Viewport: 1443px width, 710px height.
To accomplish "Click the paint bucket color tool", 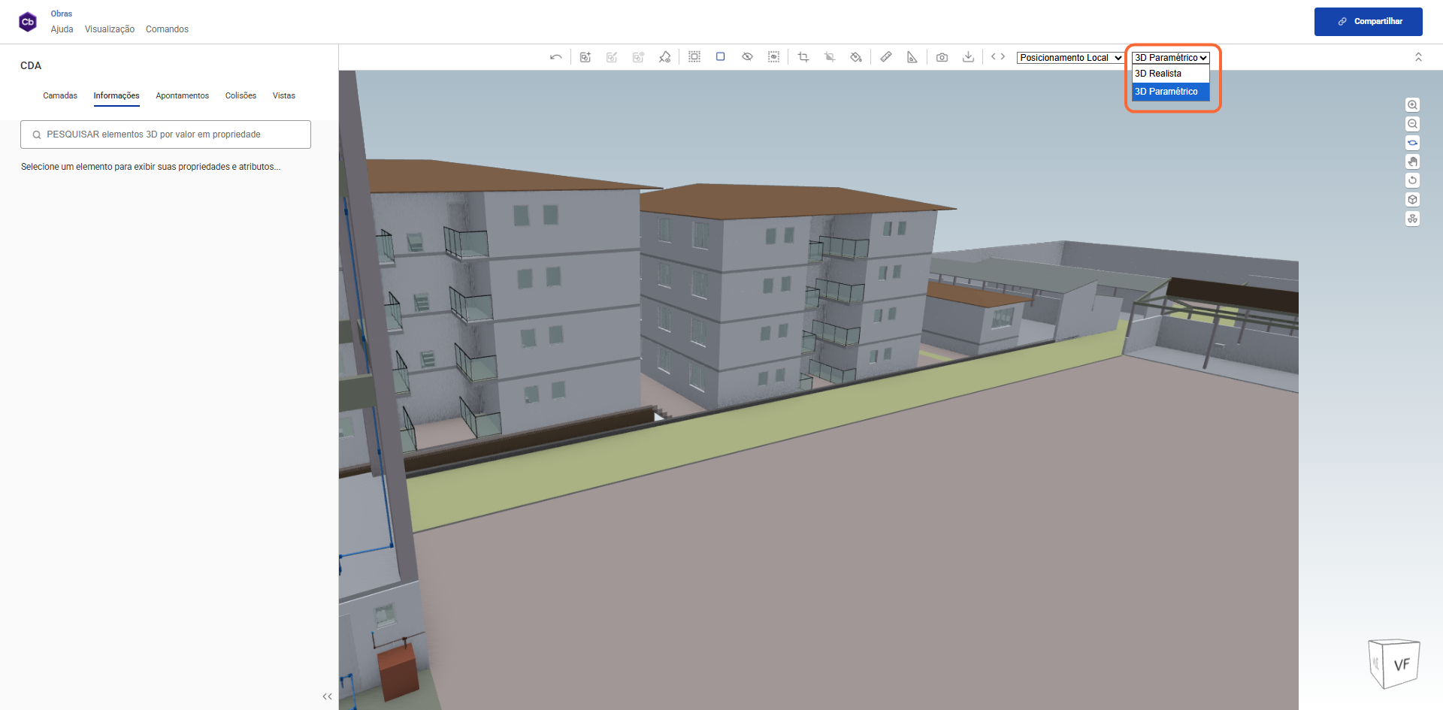I will click(855, 57).
